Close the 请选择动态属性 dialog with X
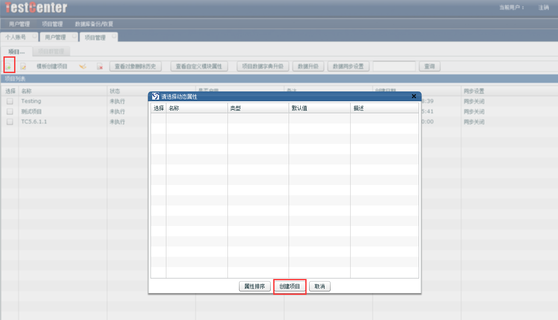558x320 pixels. click(413, 97)
